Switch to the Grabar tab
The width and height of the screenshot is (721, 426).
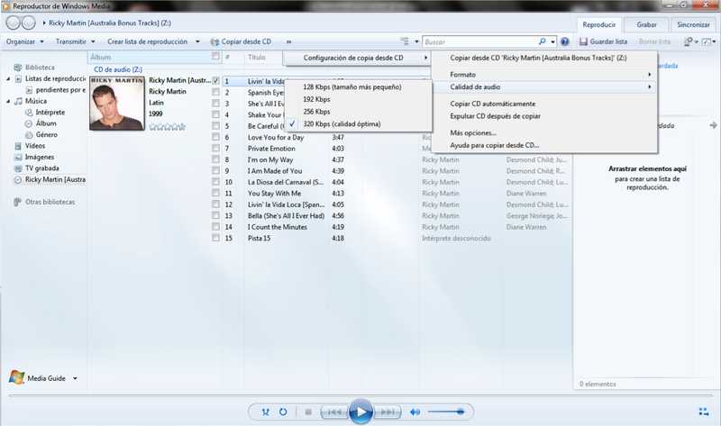(646, 25)
